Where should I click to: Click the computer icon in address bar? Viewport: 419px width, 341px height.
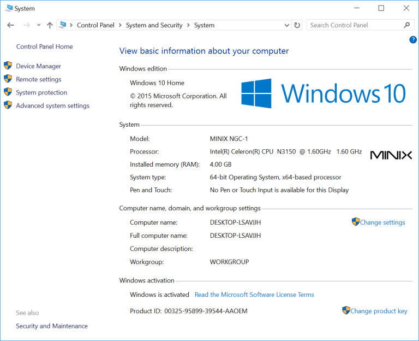pyautogui.click(x=62, y=25)
